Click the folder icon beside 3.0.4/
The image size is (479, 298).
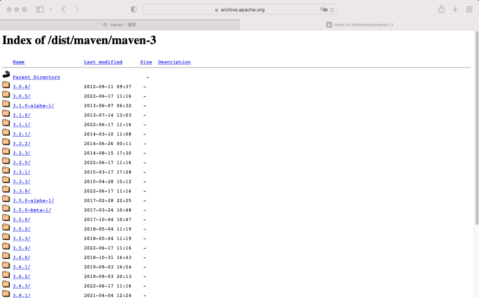[6, 85]
